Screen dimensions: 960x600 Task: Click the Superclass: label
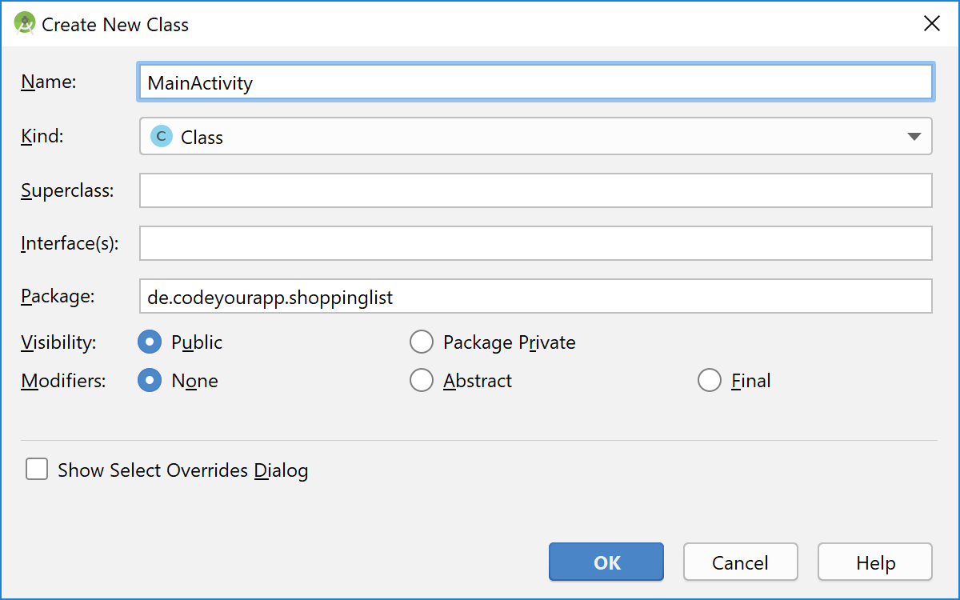[x=68, y=190]
